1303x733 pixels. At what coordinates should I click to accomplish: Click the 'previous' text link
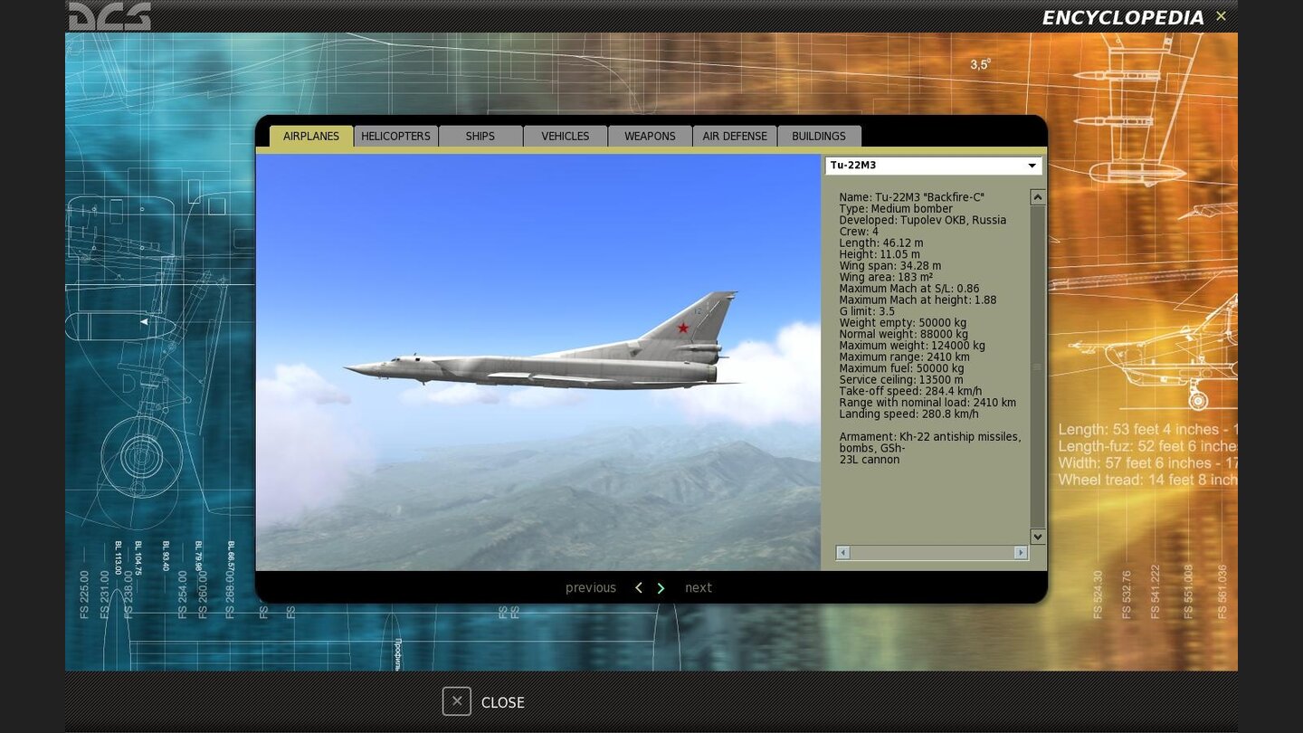[591, 588]
